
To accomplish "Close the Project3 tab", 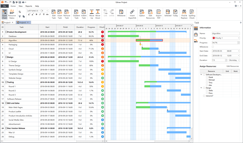I will coord(28,23).
